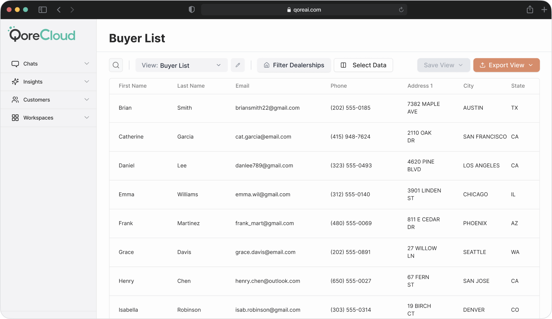Click the QoreCloud logo
The height and width of the screenshot is (319, 552).
point(42,34)
